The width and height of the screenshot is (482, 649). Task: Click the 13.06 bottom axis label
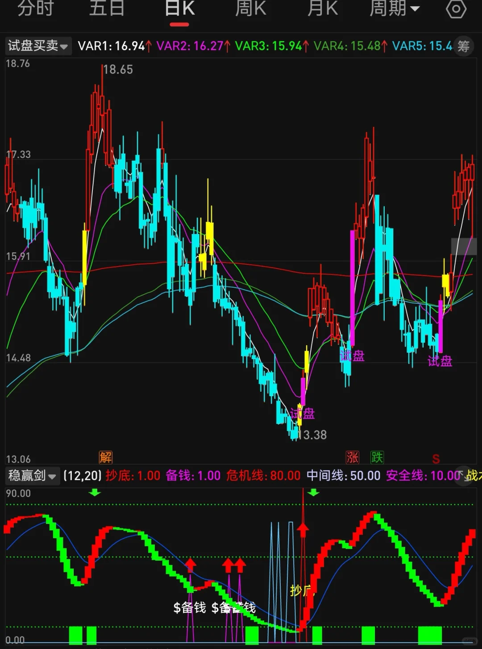(18, 459)
